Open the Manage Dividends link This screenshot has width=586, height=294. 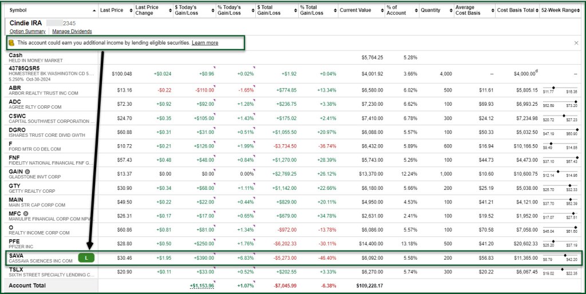[x=72, y=31]
